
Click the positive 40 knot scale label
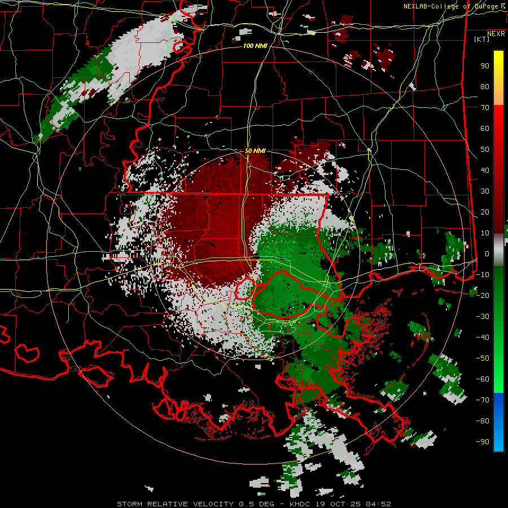[485, 170]
